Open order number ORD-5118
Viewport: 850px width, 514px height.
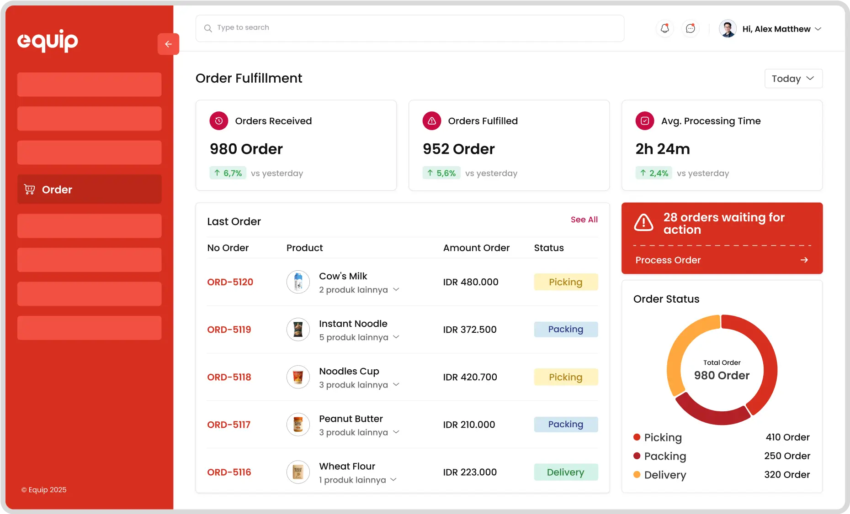point(229,377)
